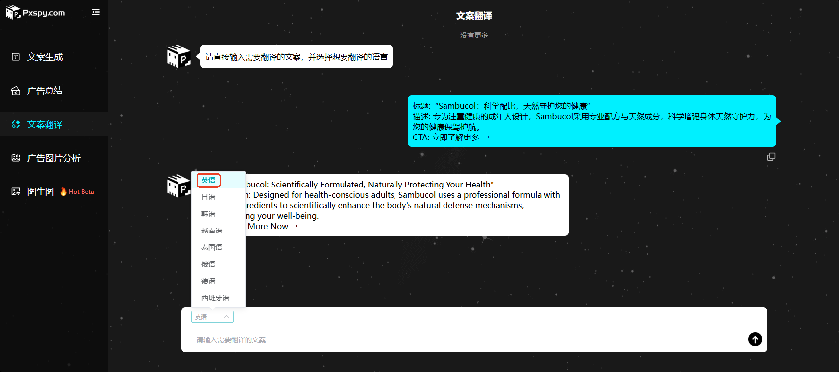Image resolution: width=839 pixels, height=372 pixels.
Task: Choose 德语 in the language list
Action: [x=218, y=281]
